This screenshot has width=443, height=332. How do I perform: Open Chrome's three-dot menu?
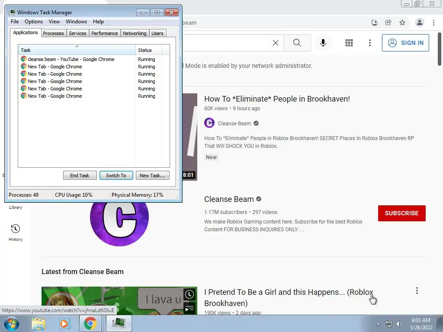(433, 22)
